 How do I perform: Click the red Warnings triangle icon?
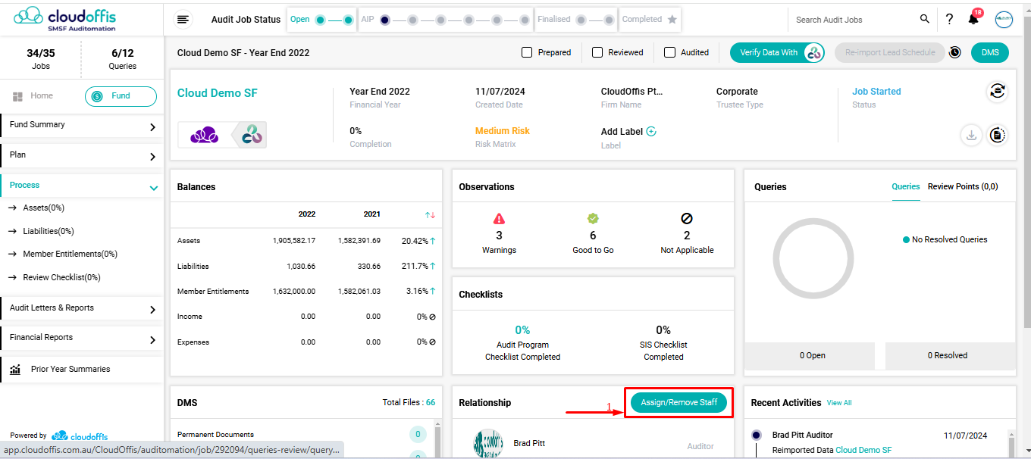point(499,219)
